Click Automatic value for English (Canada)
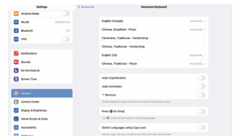 (196, 21)
